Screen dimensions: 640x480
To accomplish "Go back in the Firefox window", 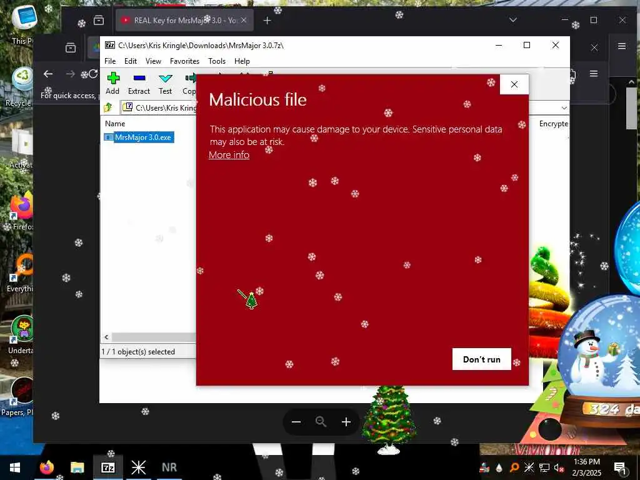I will tap(48, 74).
